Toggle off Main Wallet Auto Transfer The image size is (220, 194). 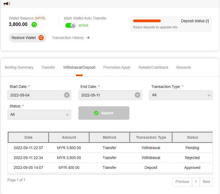pyautogui.click(x=70, y=25)
